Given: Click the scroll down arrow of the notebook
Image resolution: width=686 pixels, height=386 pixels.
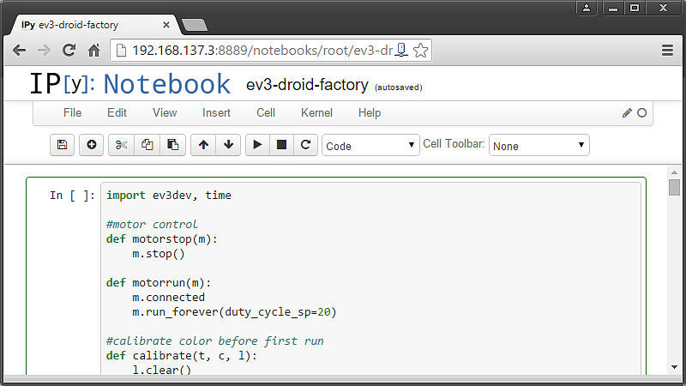Looking at the screenshot, I should (674, 367).
